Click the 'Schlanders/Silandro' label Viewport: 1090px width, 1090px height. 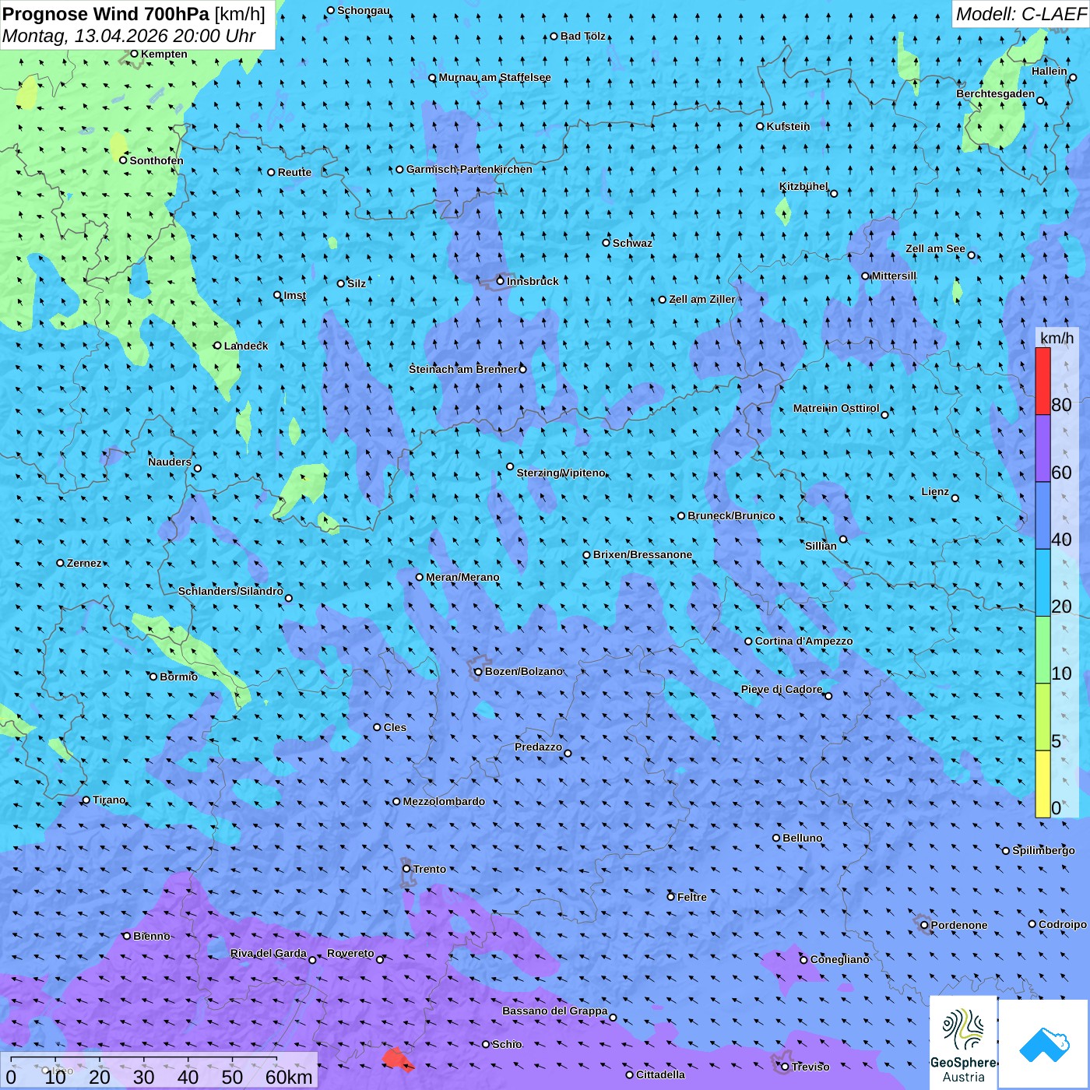click(230, 591)
